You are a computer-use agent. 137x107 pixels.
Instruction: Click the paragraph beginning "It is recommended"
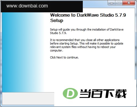(87, 45)
